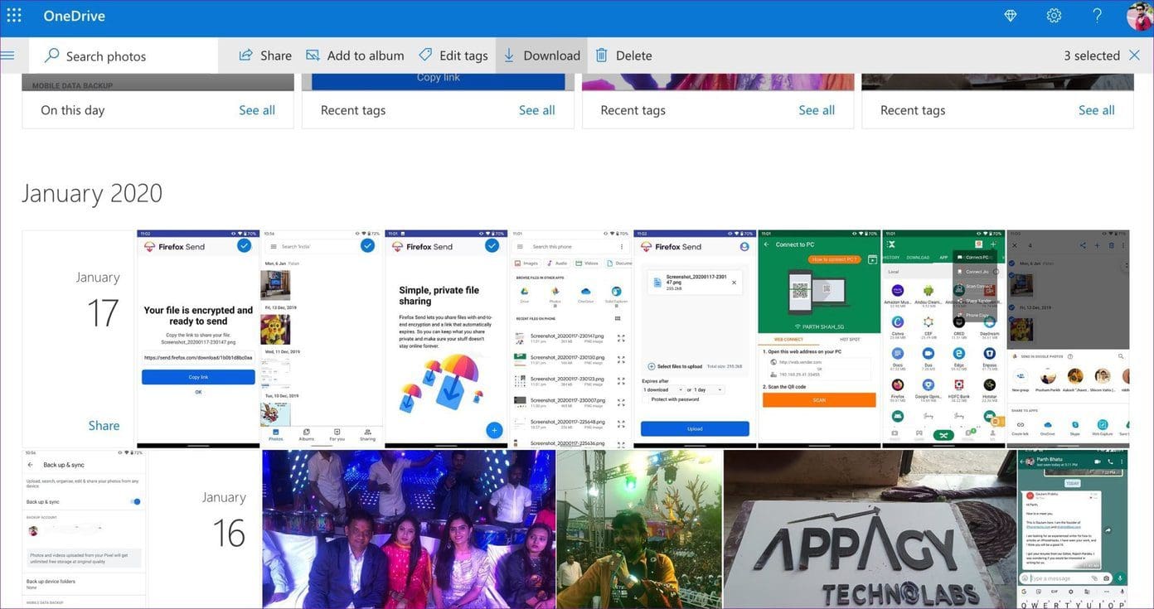The image size is (1154, 609).
Task: Open the settings gear icon
Action: coord(1054,15)
